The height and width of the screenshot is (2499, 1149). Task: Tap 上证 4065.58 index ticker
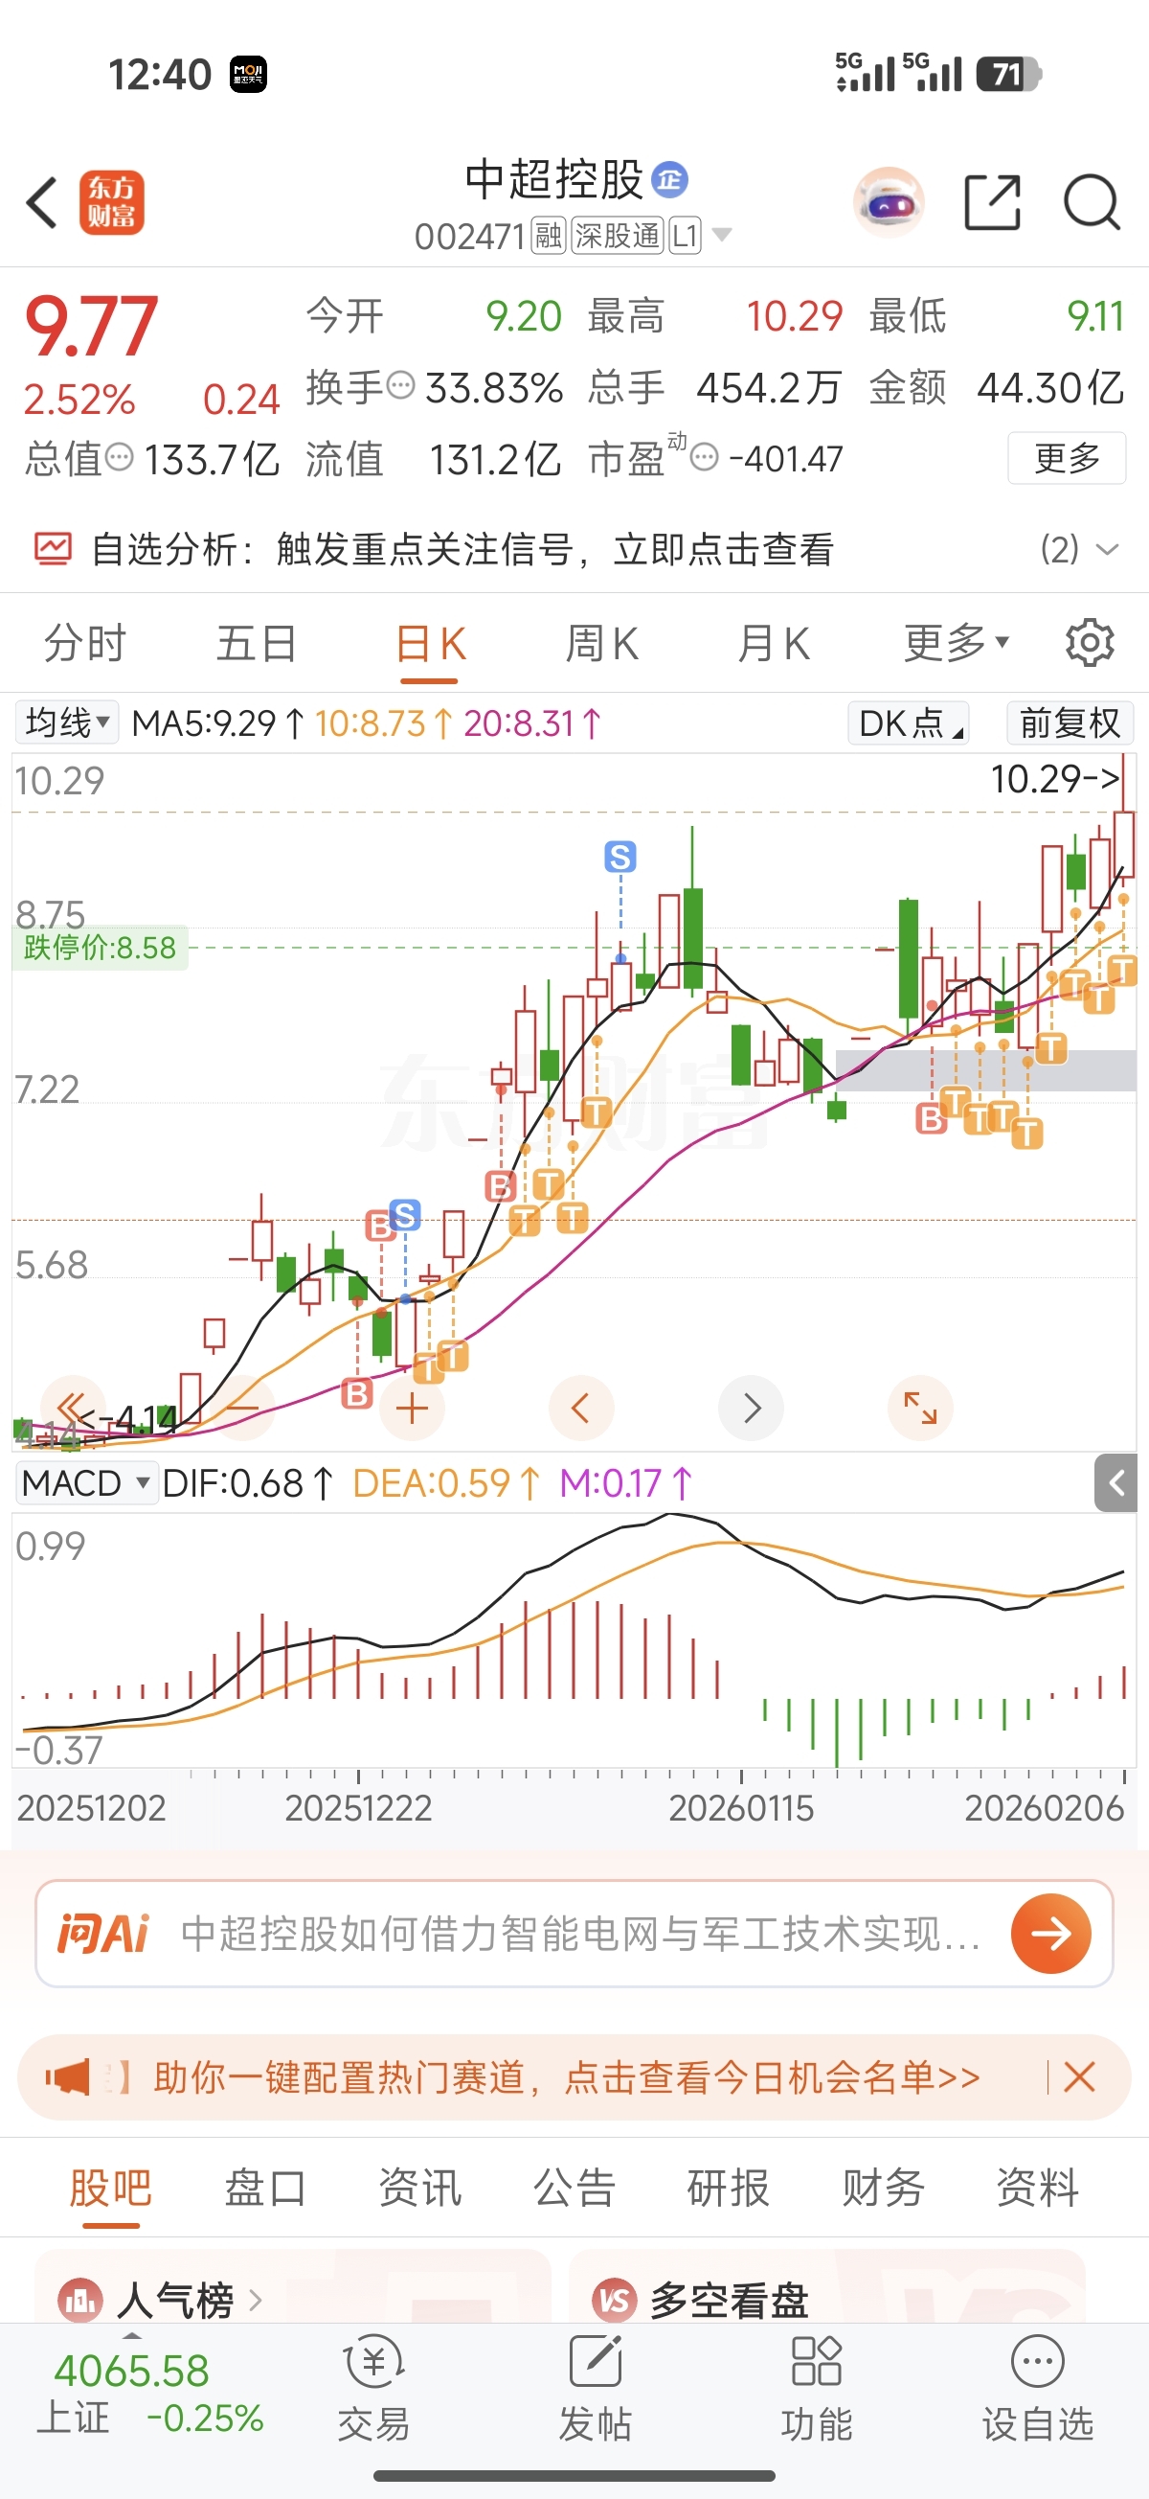click(x=150, y=2394)
